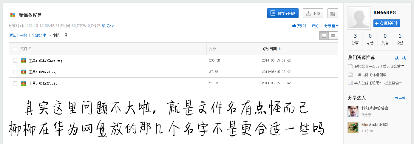Click the thumbs-up 赞(0) like icon
The height and width of the screenshot is (144, 414).
293,26
